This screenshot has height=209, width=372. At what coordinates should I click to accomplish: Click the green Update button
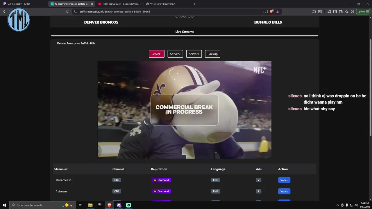pyautogui.click(x=363, y=12)
